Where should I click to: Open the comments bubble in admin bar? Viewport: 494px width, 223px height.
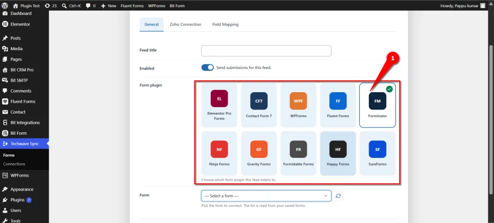[91, 6]
